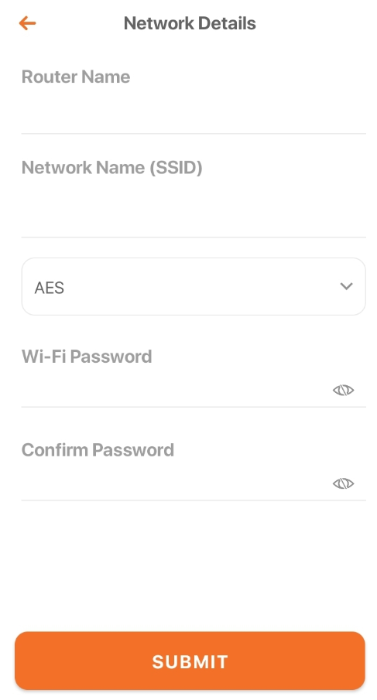Click the underline beneath Wi-Fi Password
The image size is (377, 700).
[194, 407]
